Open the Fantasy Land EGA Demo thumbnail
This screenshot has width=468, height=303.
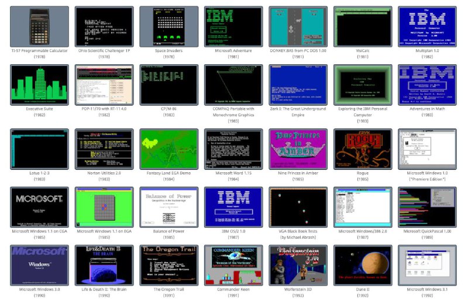pyautogui.click(x=168, y=149)
